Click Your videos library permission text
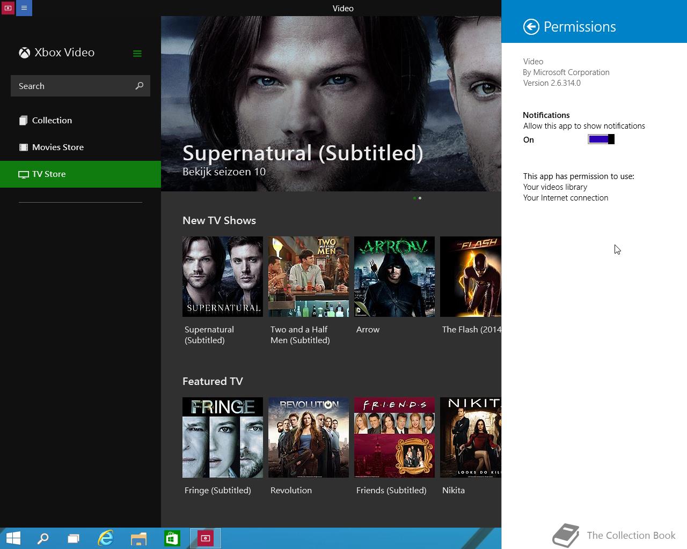This screenshot has height=549, width=687. point(555,187)
